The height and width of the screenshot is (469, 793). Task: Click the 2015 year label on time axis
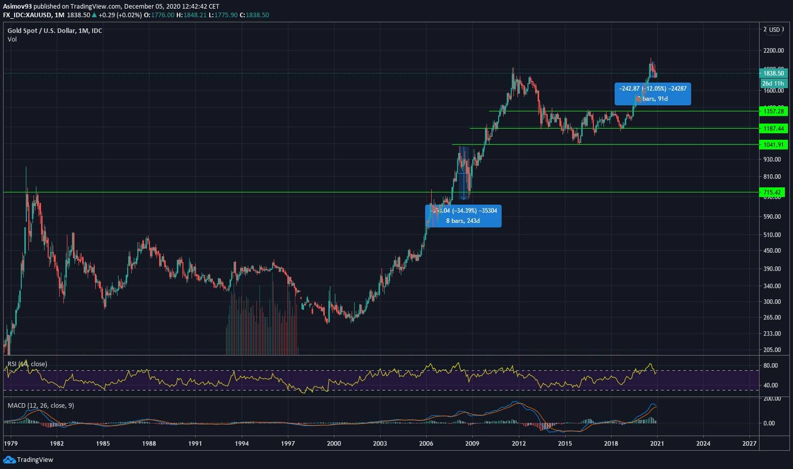coord(565,444)
